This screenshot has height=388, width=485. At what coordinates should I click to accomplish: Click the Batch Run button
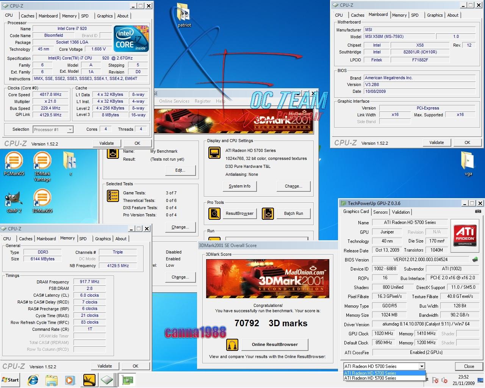point(294,213)
